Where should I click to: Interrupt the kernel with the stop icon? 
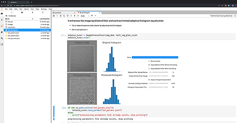pos(74,16)
